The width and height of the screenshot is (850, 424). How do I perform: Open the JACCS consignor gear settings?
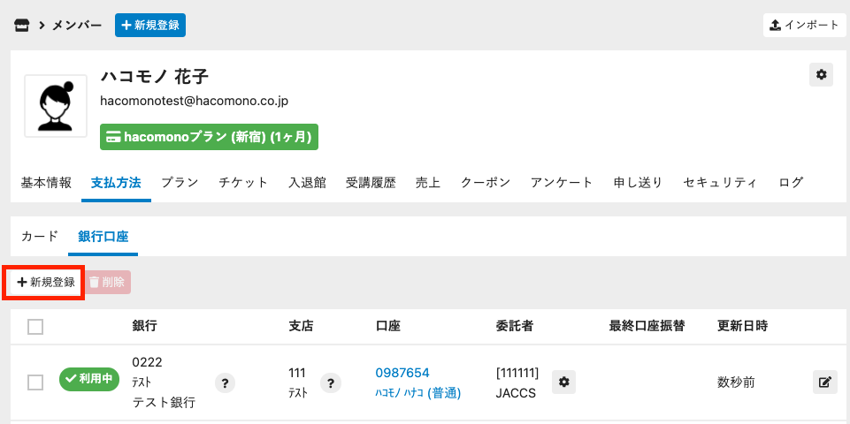coord(564,382)
